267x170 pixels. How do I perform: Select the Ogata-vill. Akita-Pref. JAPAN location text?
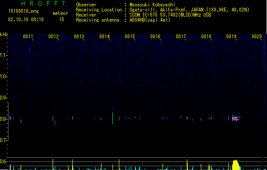(189, 10)
